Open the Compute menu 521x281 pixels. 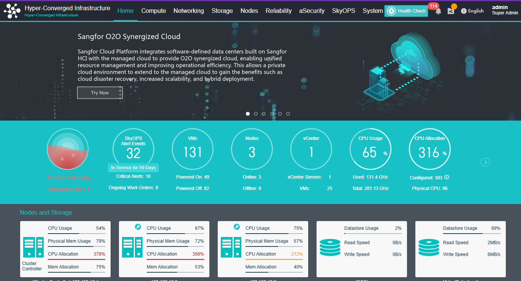(x=154, y=11)
